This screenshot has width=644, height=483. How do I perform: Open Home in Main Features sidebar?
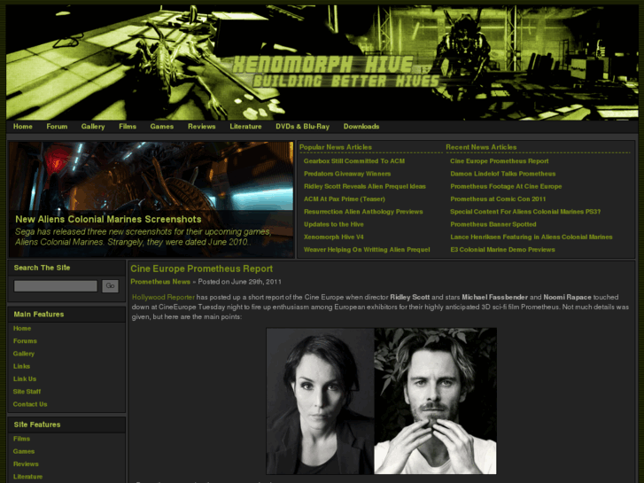coord(22,329)
